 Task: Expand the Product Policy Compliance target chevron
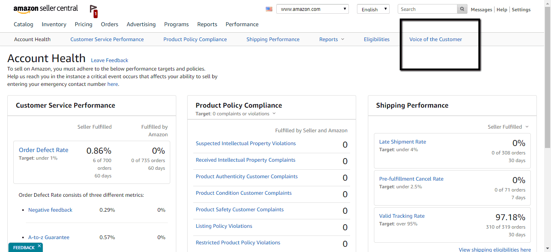click(x=274, y=114)
